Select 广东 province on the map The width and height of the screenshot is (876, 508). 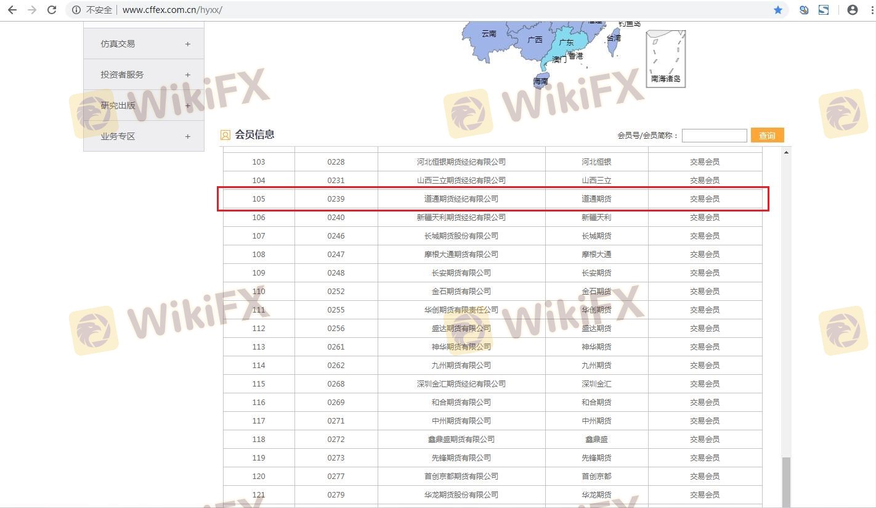[x=566, y=43]
